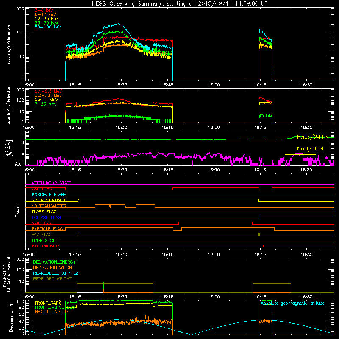This screenshot has height=339, width=339.
Task: Click the "SC_TRANSMITTER" flag label
Action: (49, 206)
